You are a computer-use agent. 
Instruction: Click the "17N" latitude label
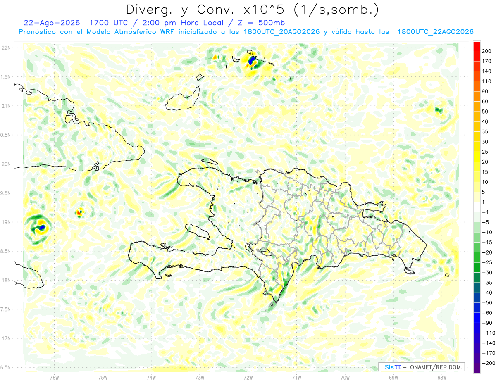[x=7, y=338]
